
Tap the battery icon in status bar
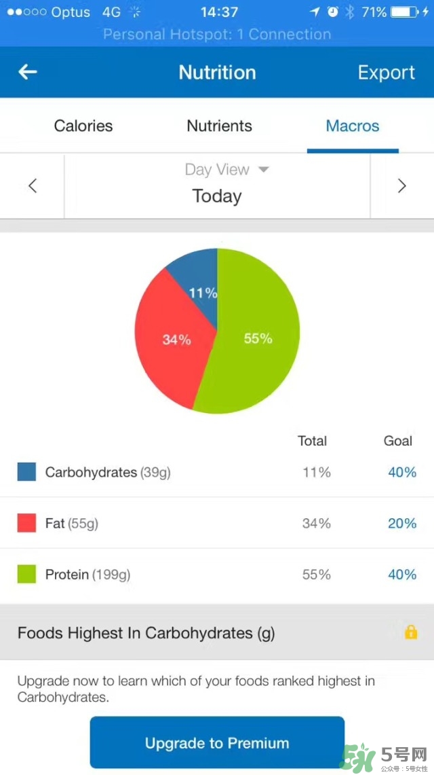(405, 12)
